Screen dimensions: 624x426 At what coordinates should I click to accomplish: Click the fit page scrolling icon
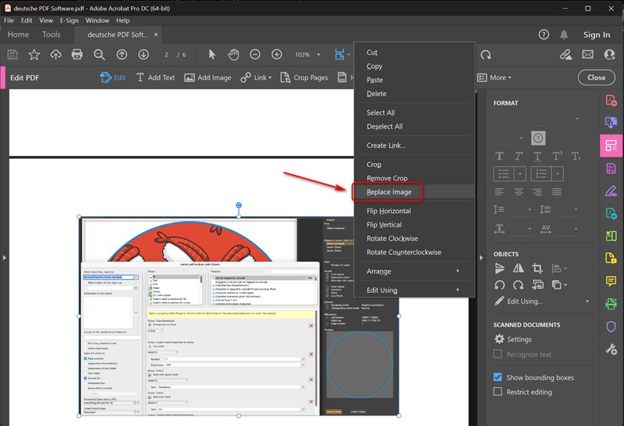[339, 55]
